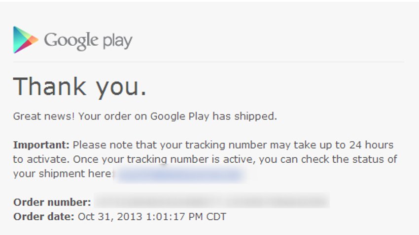Select the blurred order number value

pos(211,201)
